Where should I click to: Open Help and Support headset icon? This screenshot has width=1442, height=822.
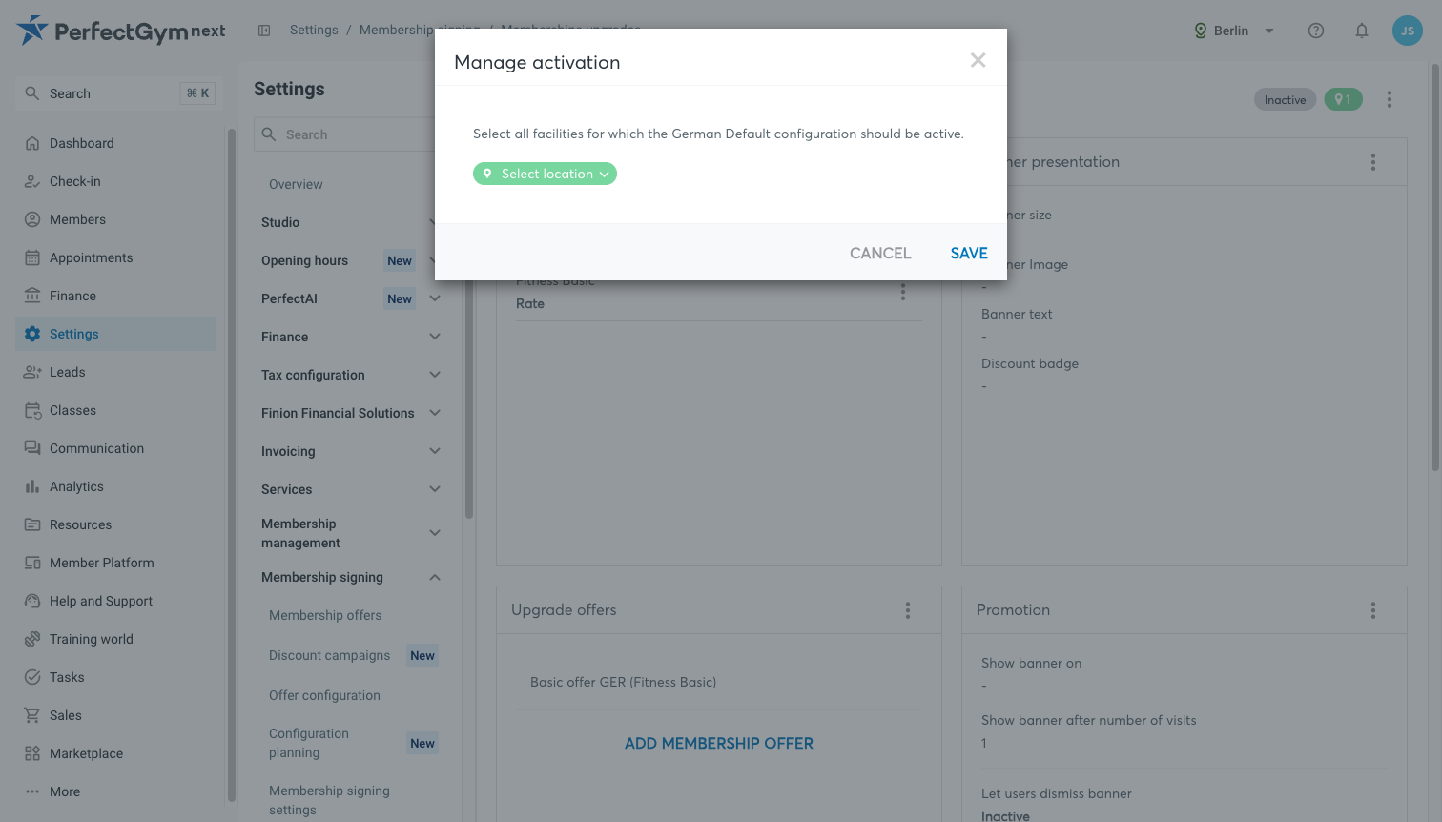32,601
